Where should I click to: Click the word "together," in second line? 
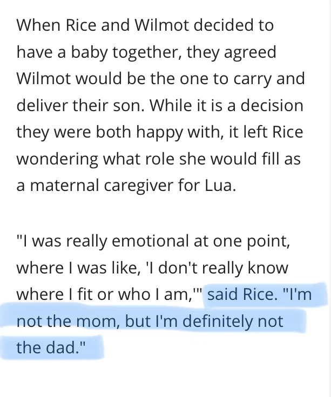pyautogui.click(x=147, y=52)
